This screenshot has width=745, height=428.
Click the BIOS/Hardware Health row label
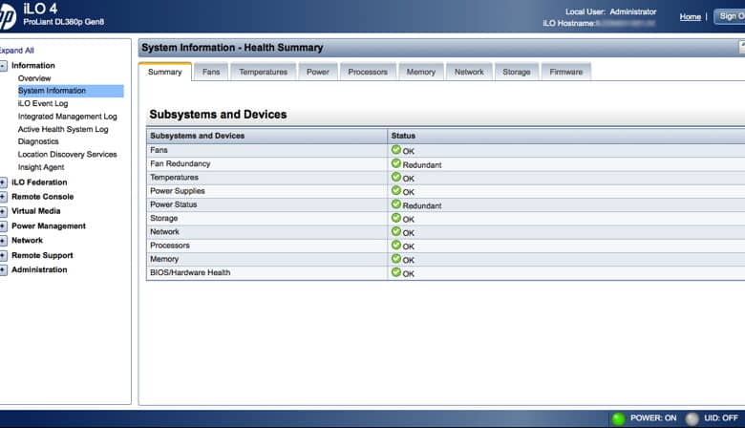tap(190, 272)
